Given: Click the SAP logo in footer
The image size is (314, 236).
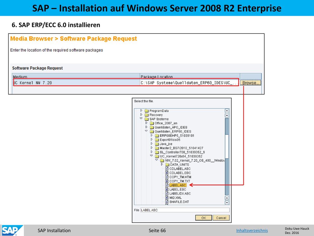Looking at the screenshot, I should click(x=12, y=230).
